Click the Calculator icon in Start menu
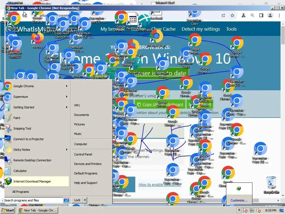 [x=8, y=171]
